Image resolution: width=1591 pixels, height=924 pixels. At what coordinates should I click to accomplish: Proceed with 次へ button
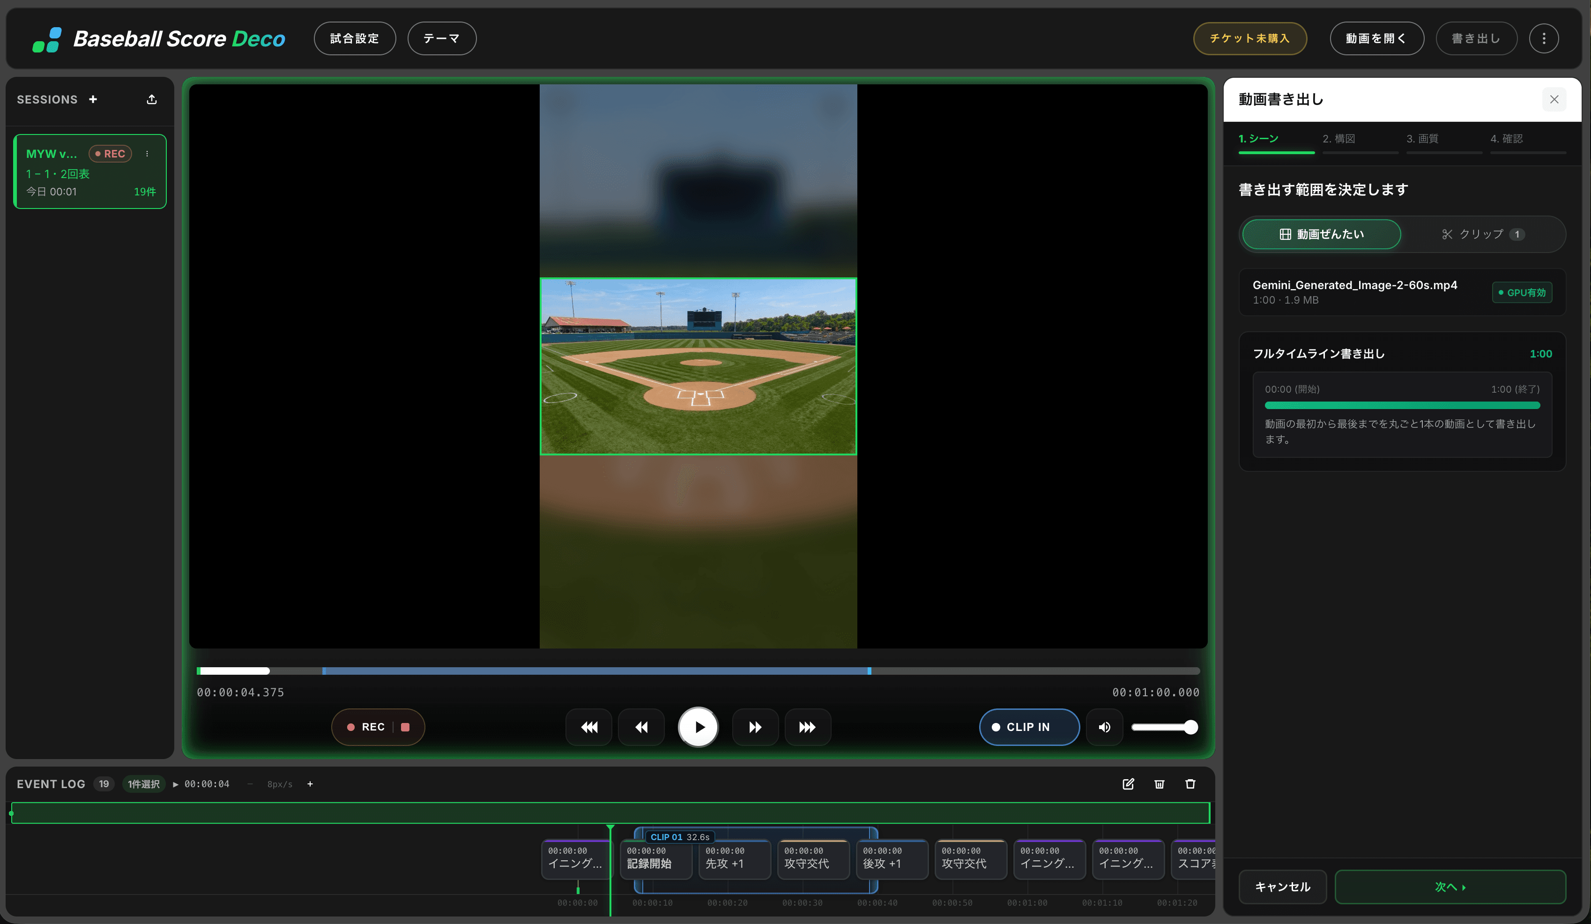tap(1450, 887)
